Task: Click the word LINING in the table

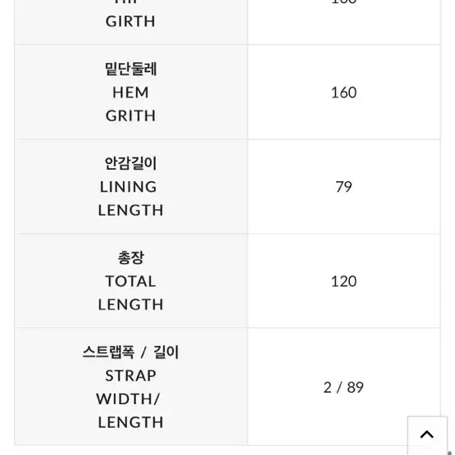Action: tap(129, 187)
